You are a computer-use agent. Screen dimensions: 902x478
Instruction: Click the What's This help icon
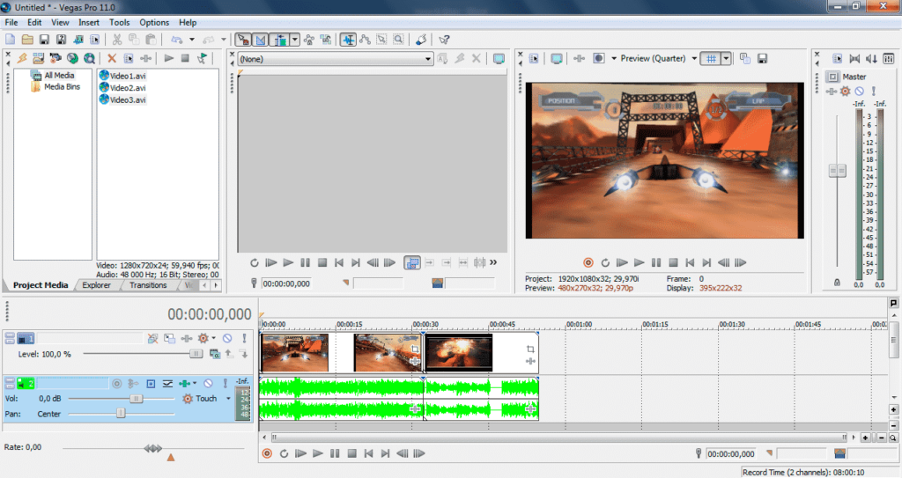click(444, 40)
